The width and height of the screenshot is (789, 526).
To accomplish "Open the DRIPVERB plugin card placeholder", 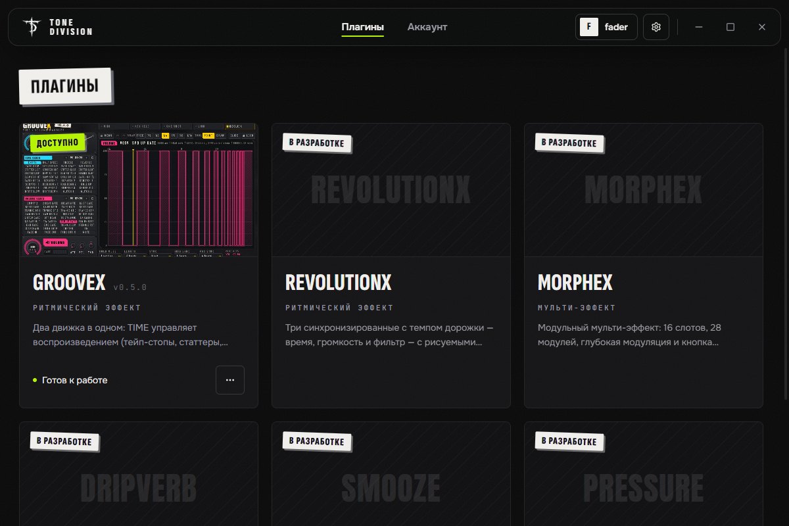I will (x=139, y=474).
